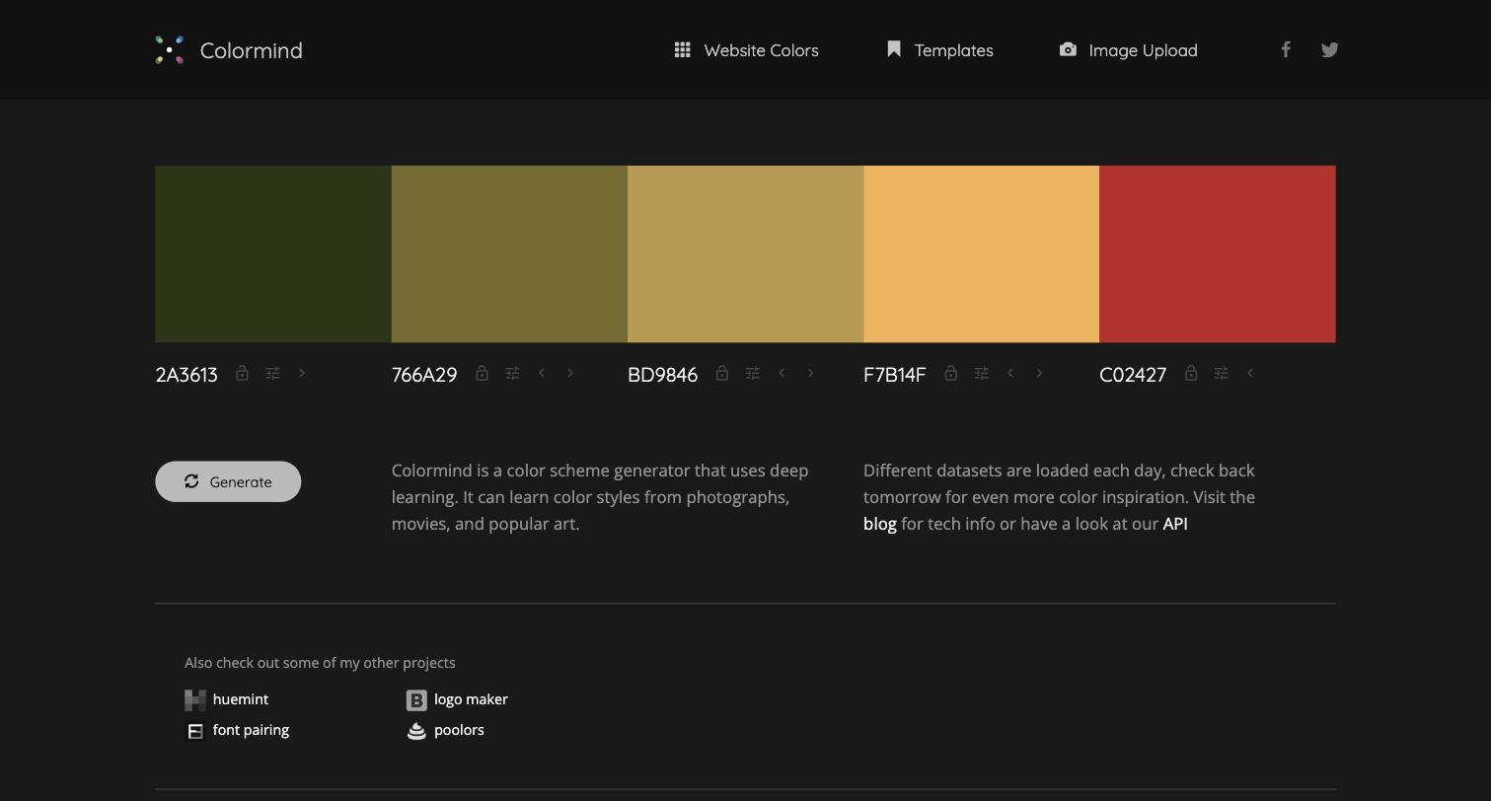Lock the BD9846 color
The height and width of the screenshot is (801, 1491).
(721, 373)
